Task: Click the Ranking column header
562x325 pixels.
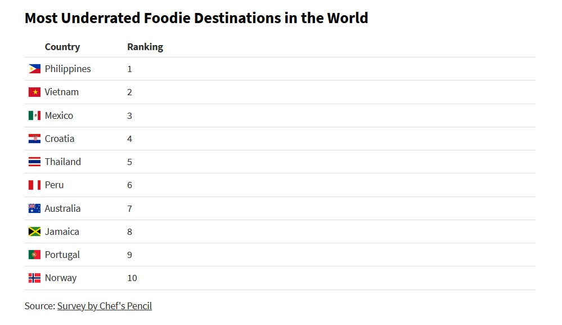Action: coord(145,47)
